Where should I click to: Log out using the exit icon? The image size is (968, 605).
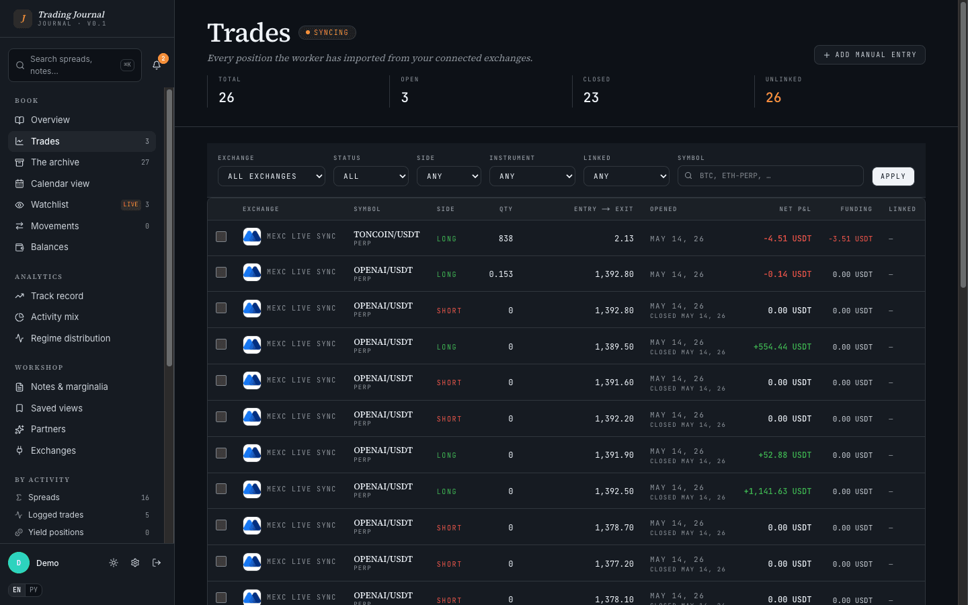click(x=157, y=563)
